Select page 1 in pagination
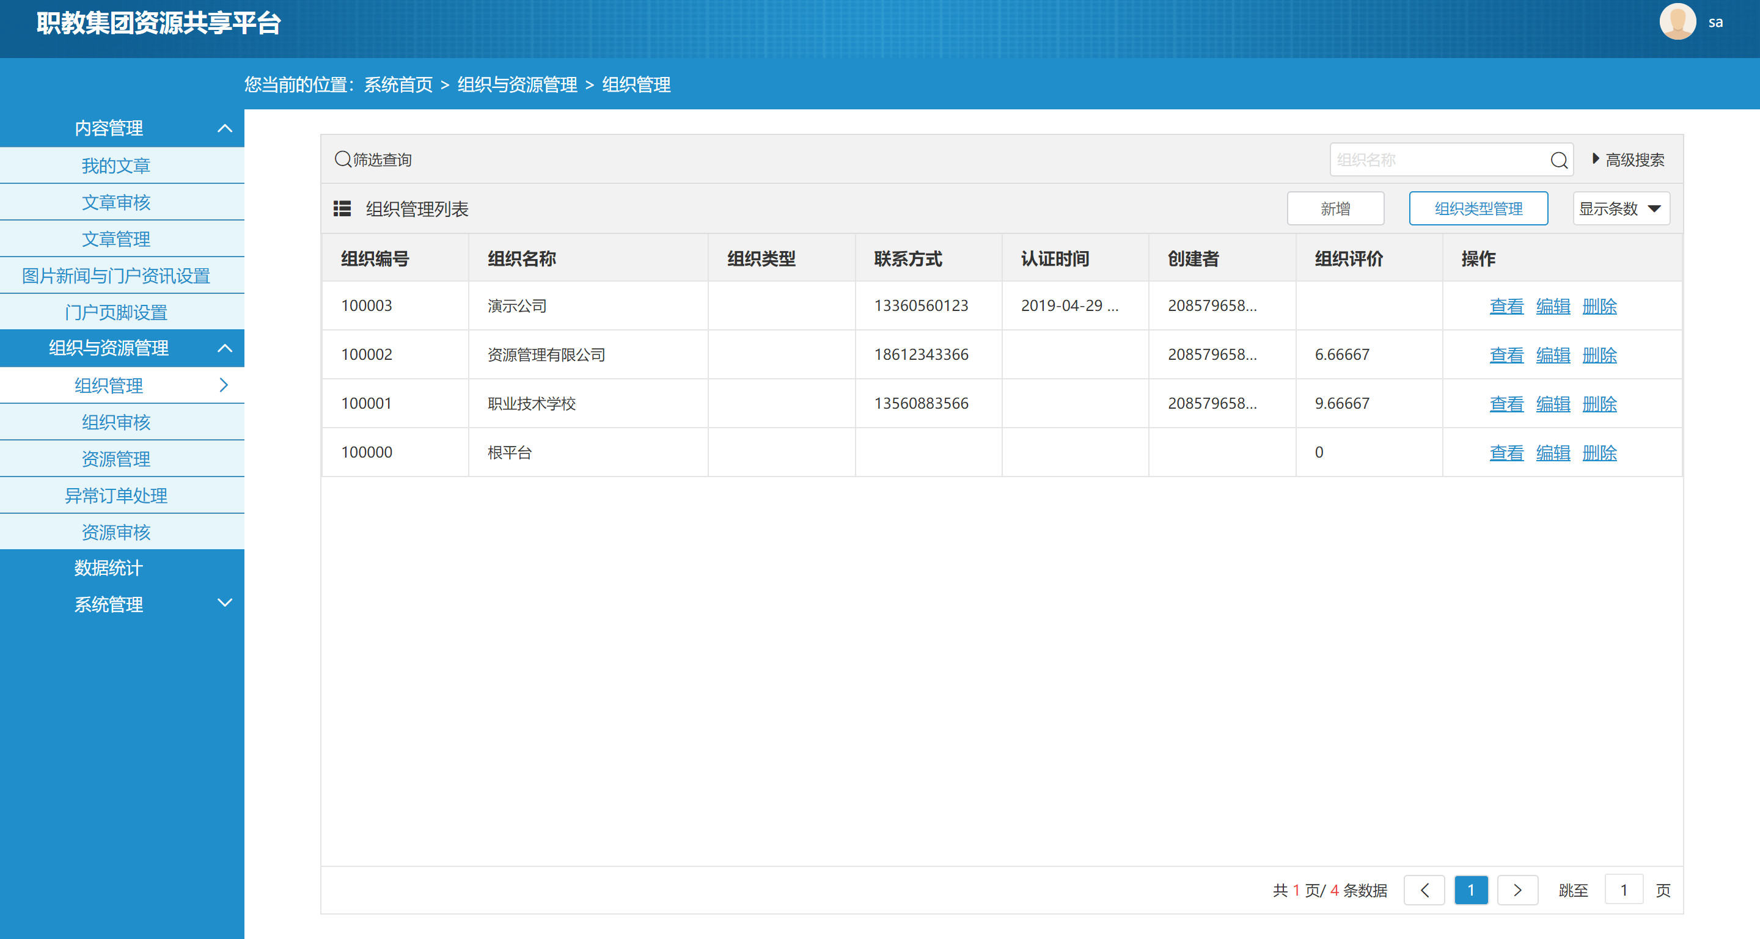Viewport: 1760px width, 939px height. 1470,890
